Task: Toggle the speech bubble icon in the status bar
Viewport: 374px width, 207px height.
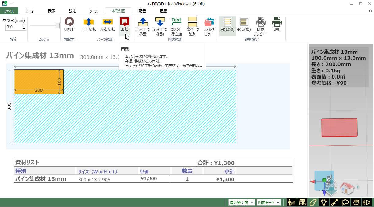Action: click(345, 202)
